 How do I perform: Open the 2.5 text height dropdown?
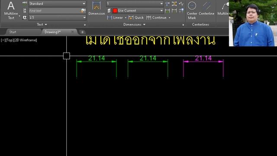(x=84, y=17)
